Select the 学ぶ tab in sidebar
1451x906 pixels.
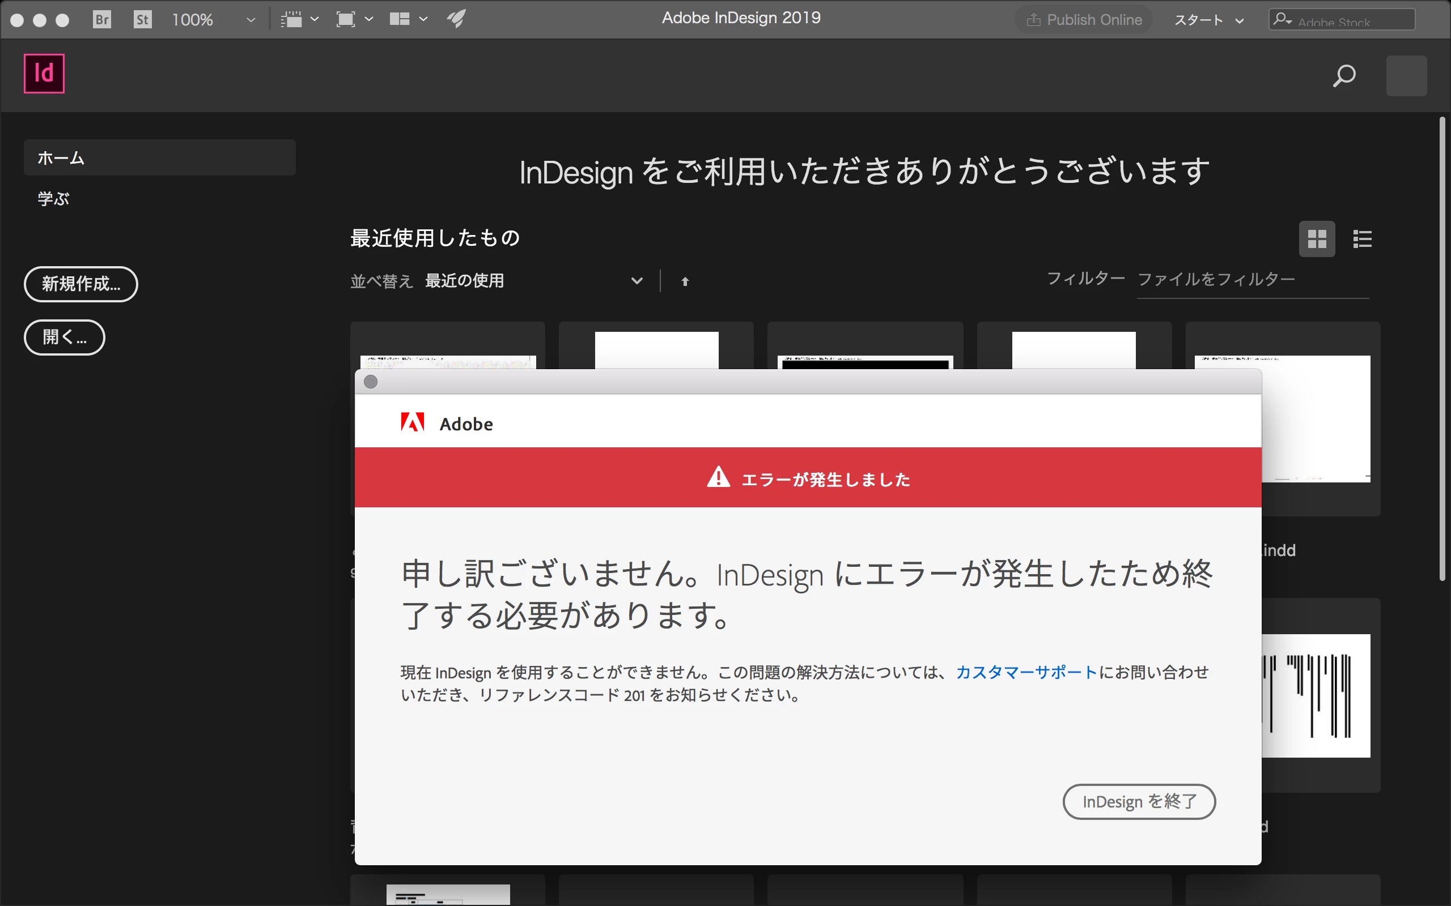tap(54, 198)
